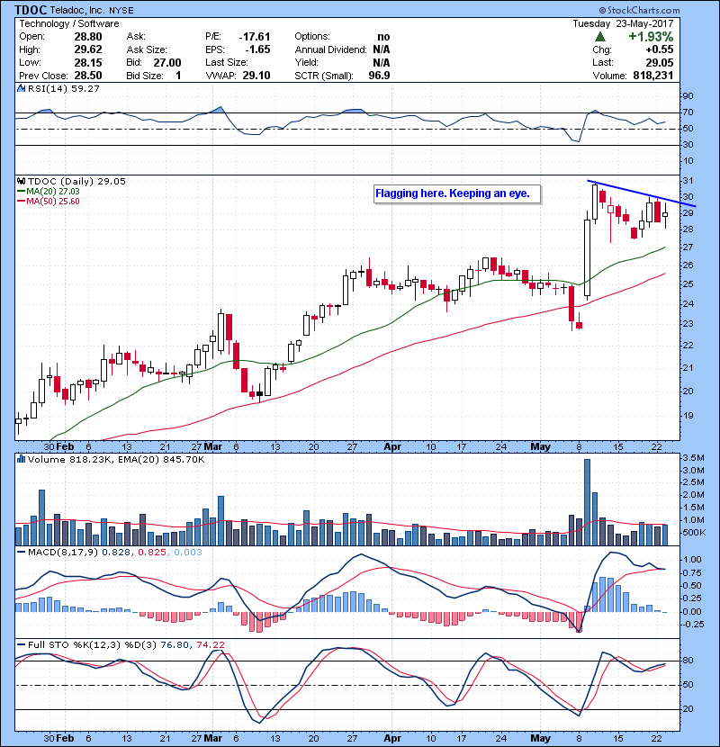Click the High value 29.62
The height and width of the screenshot is (747, 720).
[x=88, y=49]
